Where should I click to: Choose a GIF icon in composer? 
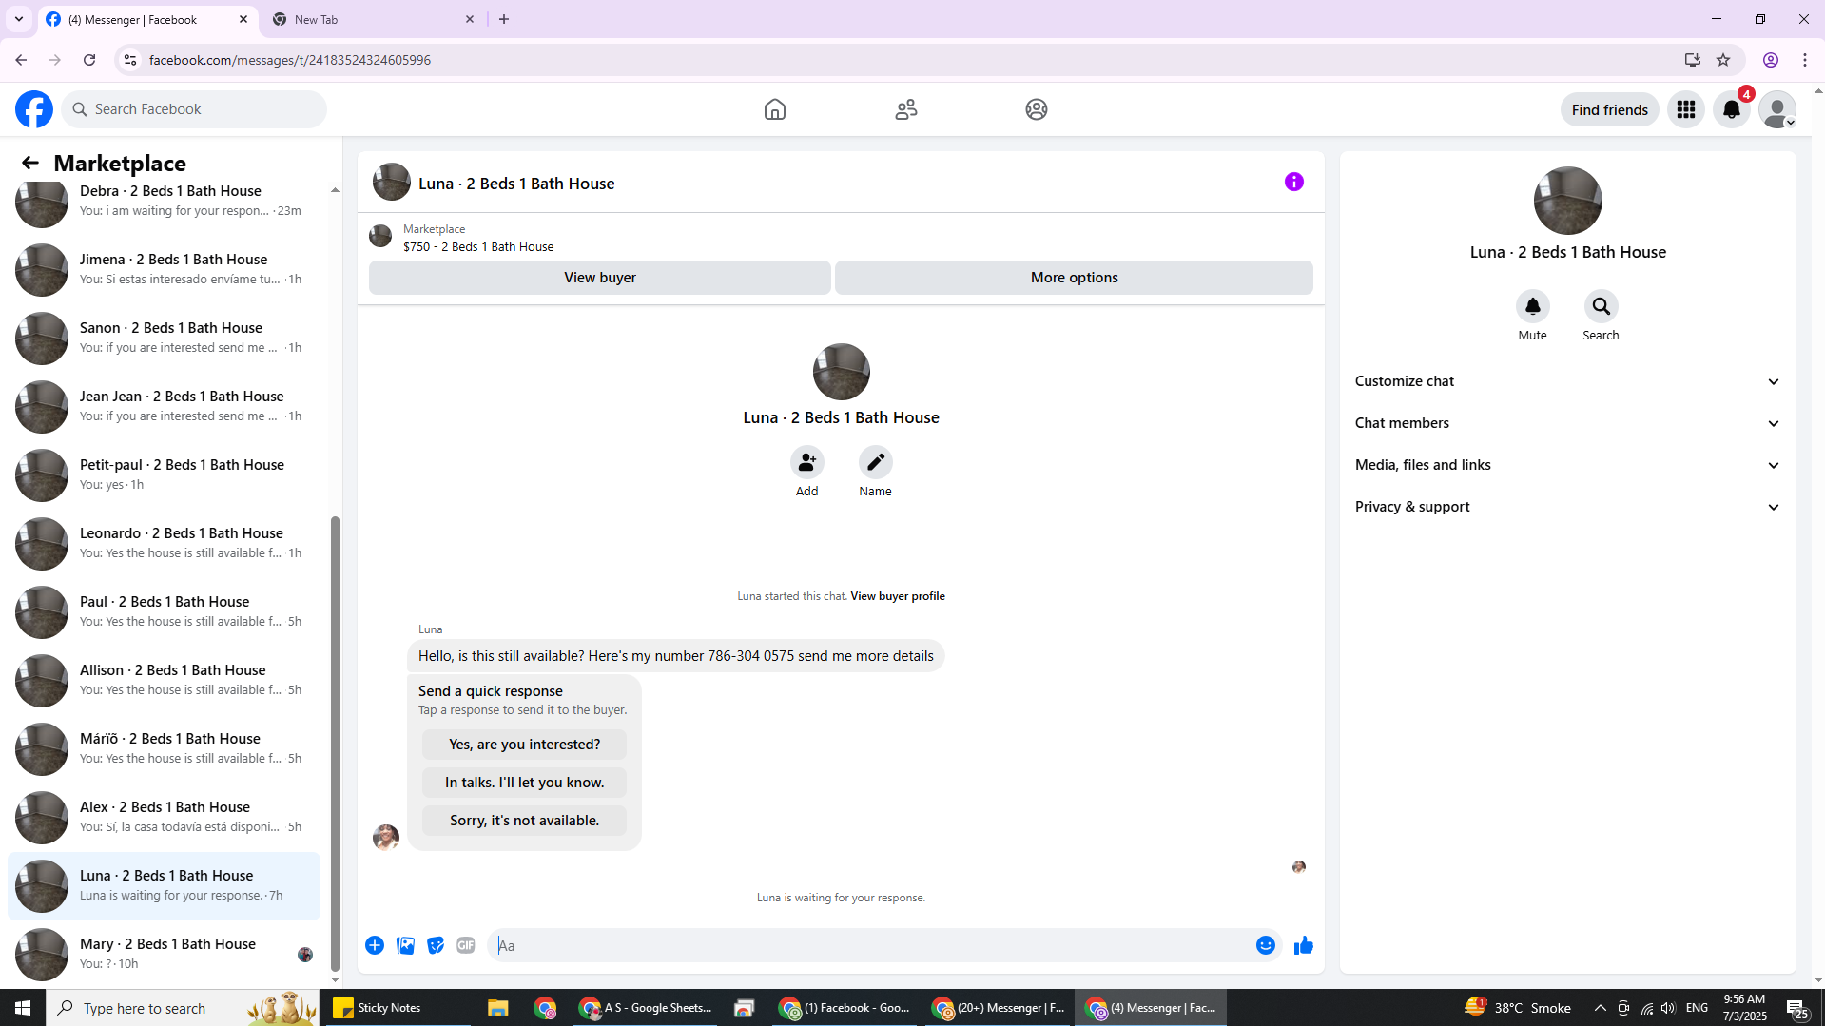pyautogui.click(x=466, y=945)
